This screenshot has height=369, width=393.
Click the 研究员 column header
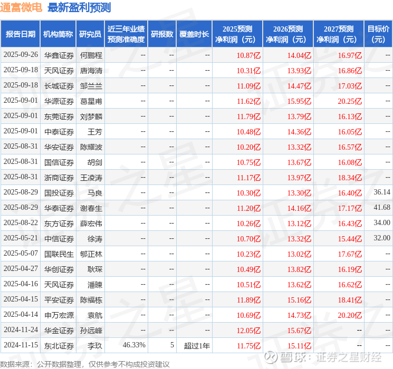click(x=90, y=34)
